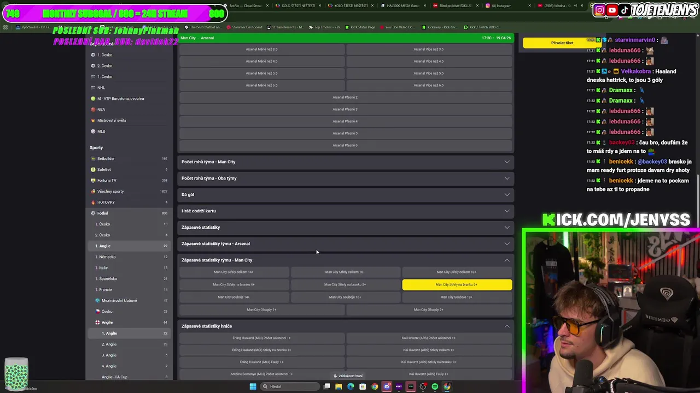Select the Fortuna TV icon
The width and height of the screenshot is (700, 393).
pos(93,180)
